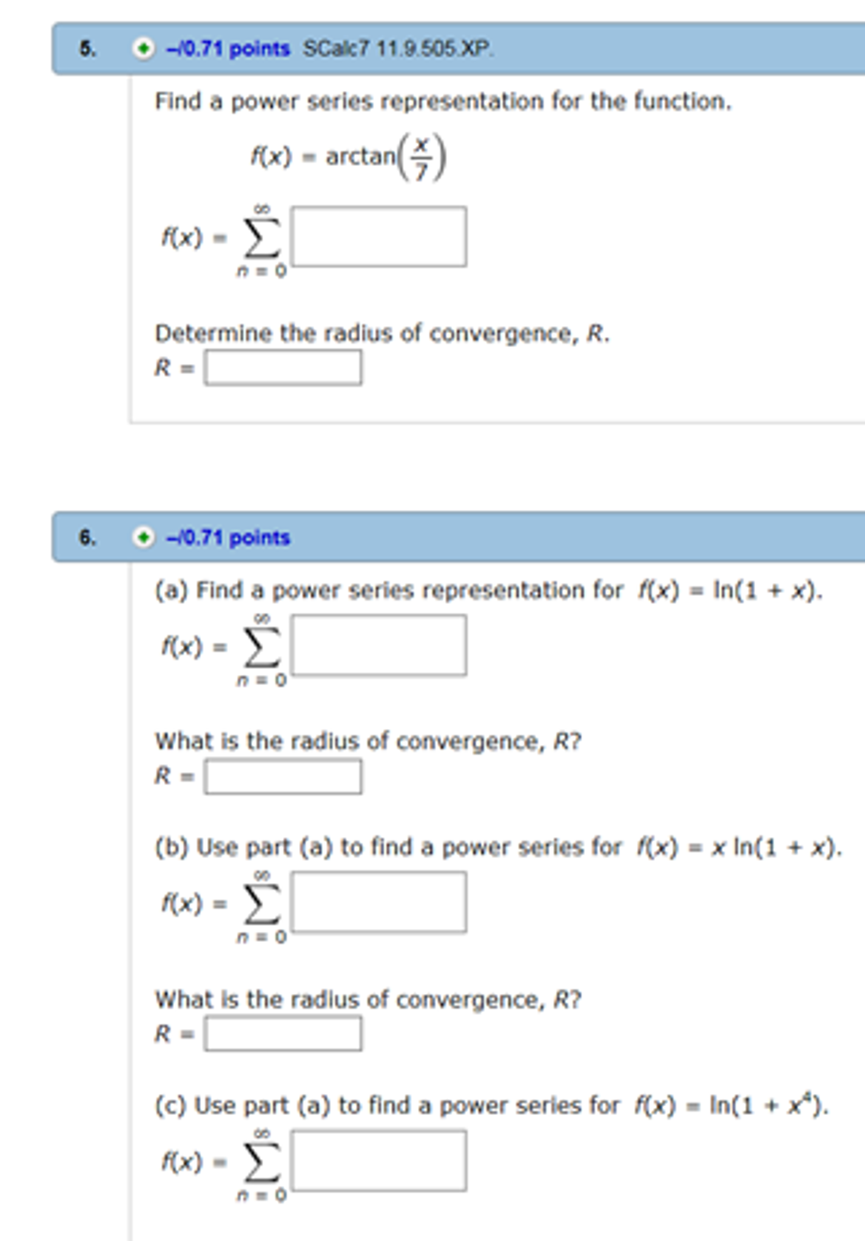Select the sigma summation symbol in question 5
The image size is (865, 1241).
(x=262, y=238)
